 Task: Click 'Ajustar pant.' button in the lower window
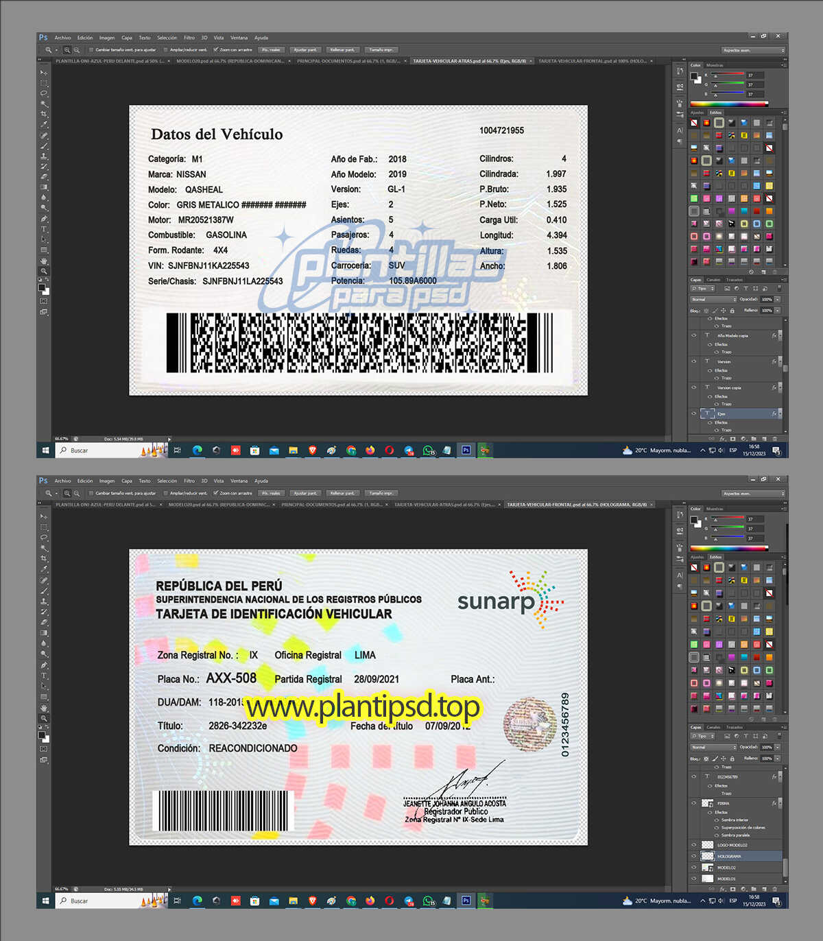pos(305,493)
